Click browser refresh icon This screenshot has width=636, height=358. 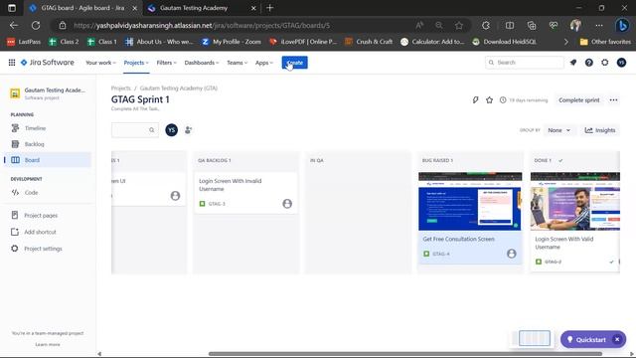tap(36, 25)
